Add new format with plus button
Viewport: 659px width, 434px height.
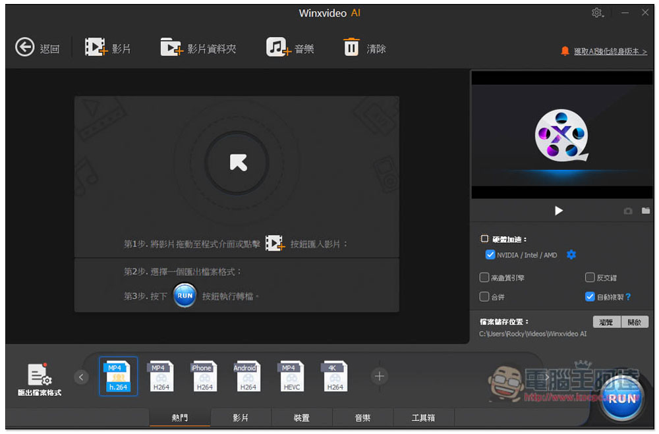tap(379, 377)
